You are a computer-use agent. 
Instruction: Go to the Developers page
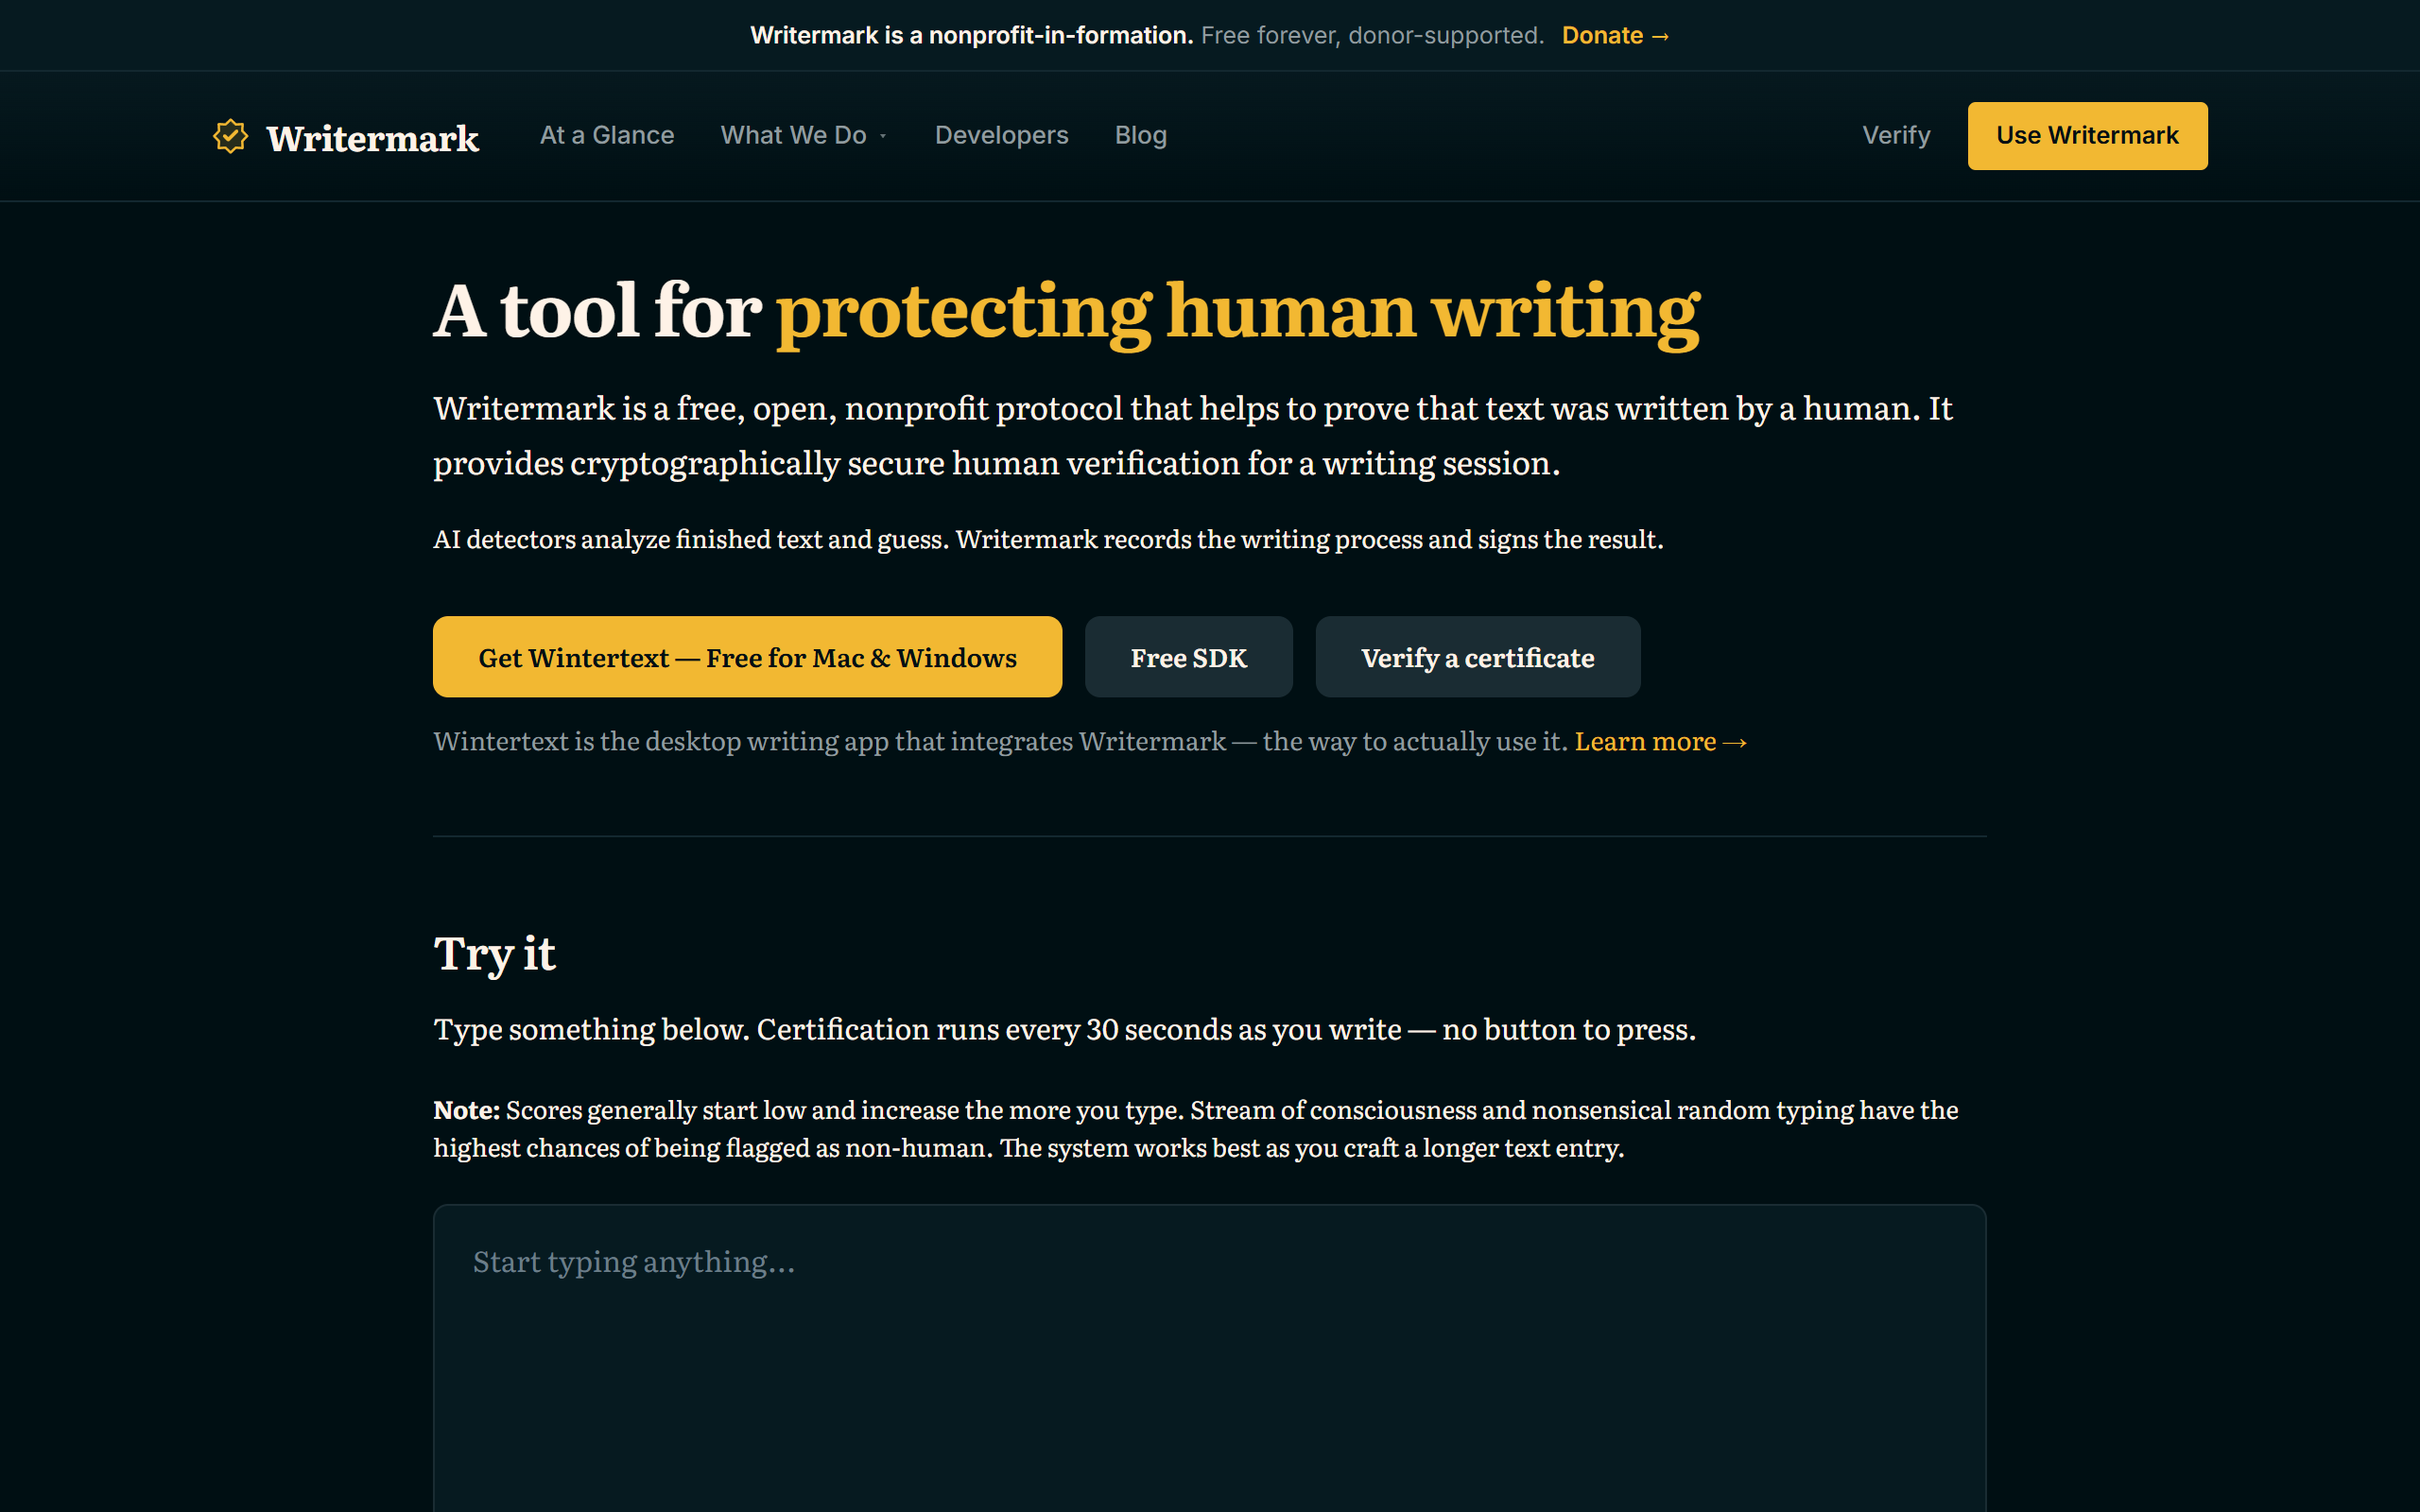1001,135
